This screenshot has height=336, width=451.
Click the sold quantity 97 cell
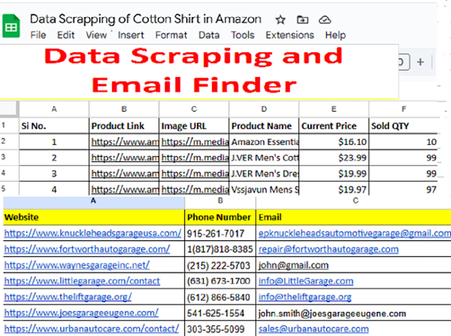pyautogui.click(x=403, y=189)
